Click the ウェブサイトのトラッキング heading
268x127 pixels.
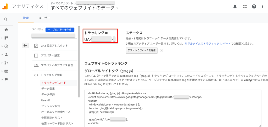(x=106, y=63)
